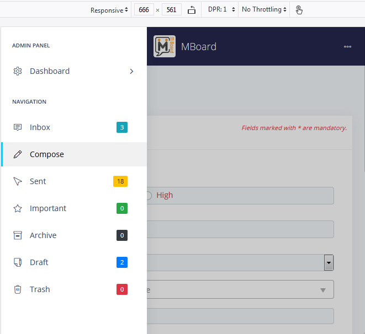Click the three-dots menu in header
Viewport: 365px width, 334px height.
click(347, 47)
